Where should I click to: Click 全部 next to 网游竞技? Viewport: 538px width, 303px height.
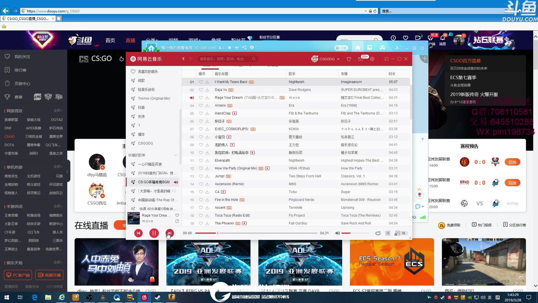(58, 110)
